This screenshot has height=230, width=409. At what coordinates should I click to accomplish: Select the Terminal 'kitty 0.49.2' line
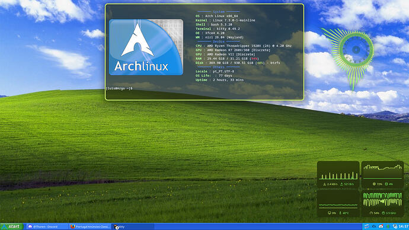point(218,28)
